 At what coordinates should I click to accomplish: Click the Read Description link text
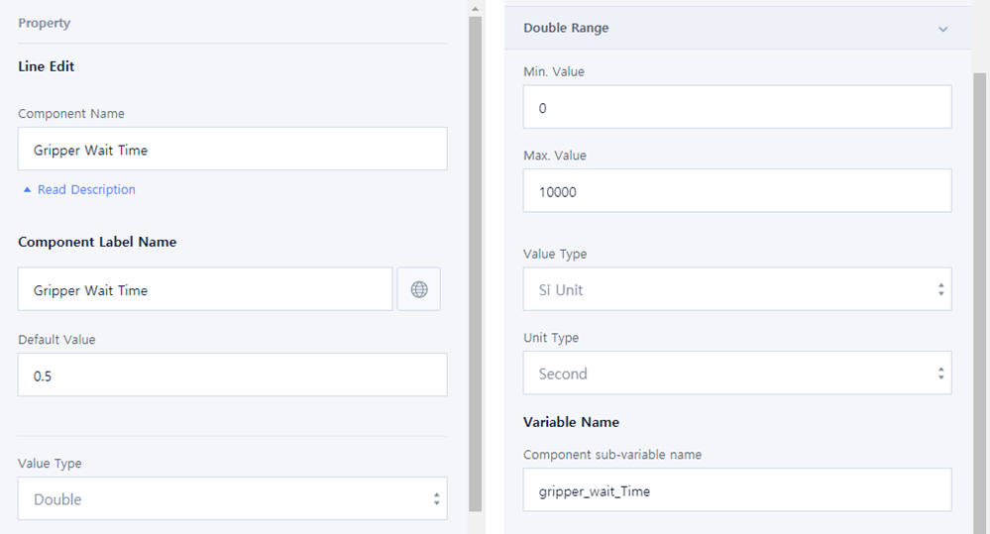coord(86,189)
